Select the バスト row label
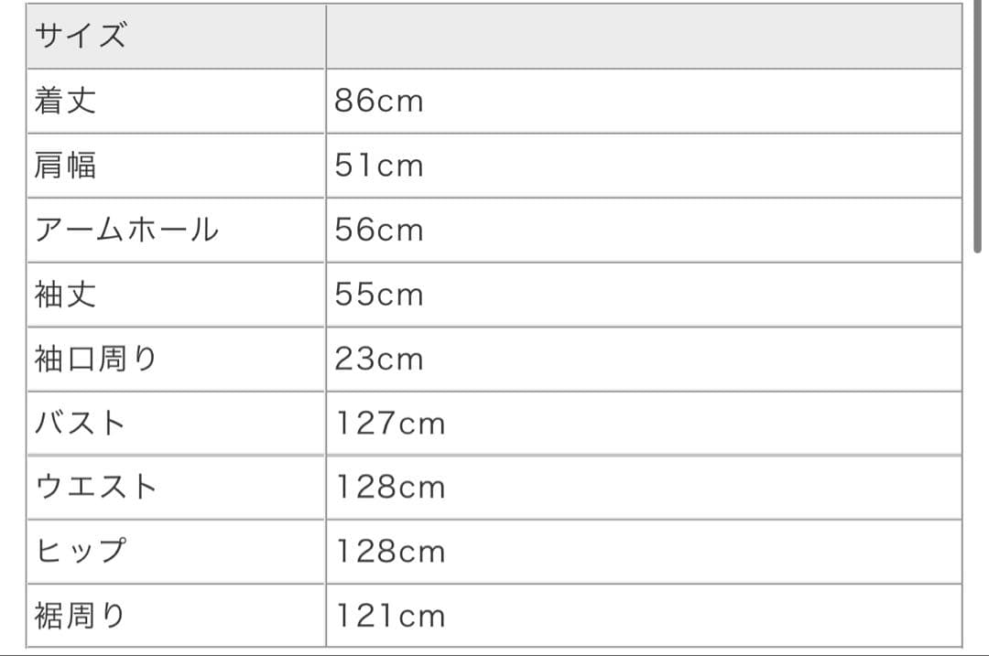 pos(81,424)
